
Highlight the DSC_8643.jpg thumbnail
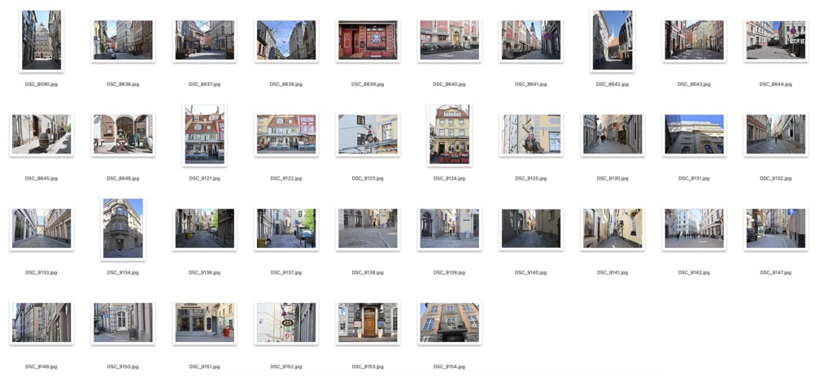[694, 41]
